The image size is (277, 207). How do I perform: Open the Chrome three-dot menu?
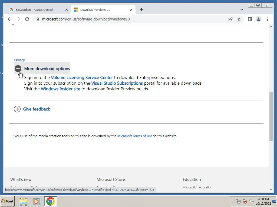click(267, 19)
